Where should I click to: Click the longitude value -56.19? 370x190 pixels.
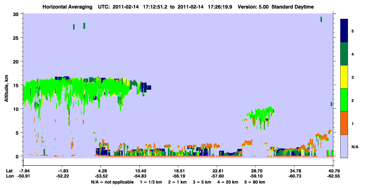[178, 176]
